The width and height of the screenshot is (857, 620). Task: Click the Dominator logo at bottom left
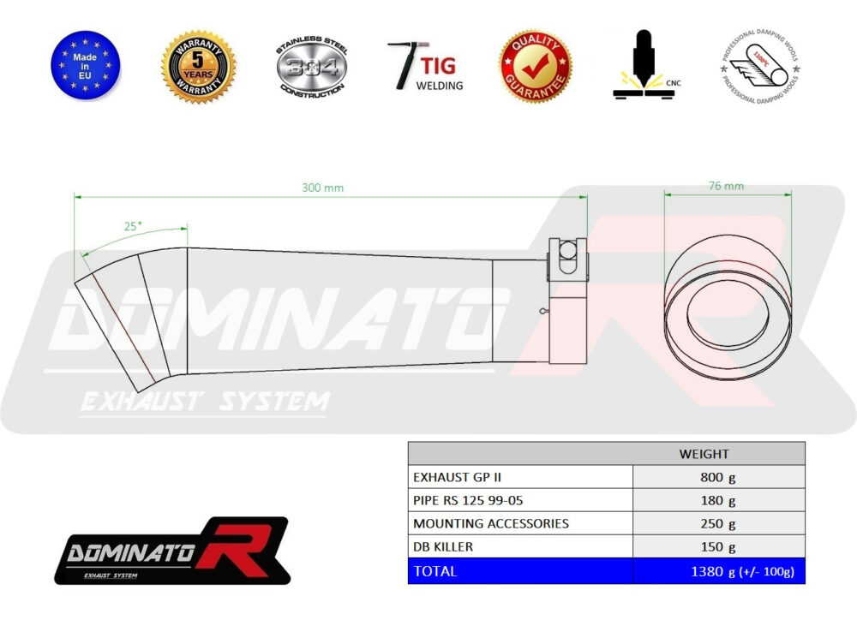coord(171,550)
